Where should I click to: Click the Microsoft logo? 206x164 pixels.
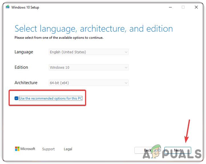tap(25, 149)
